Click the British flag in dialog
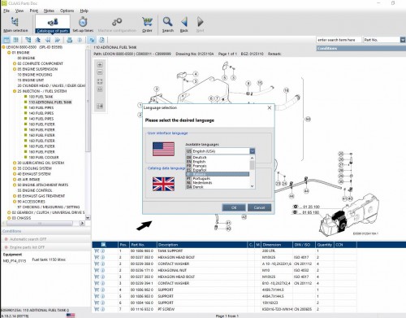406x318 pixels. 163,184
